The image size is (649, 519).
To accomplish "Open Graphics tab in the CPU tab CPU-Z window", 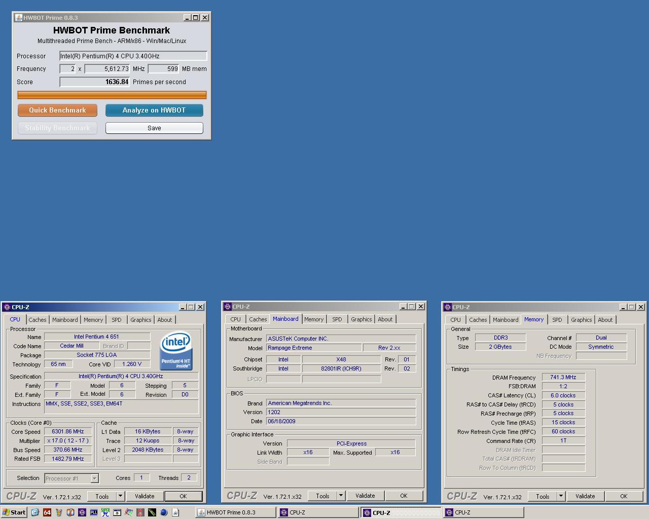I will 141,320.
